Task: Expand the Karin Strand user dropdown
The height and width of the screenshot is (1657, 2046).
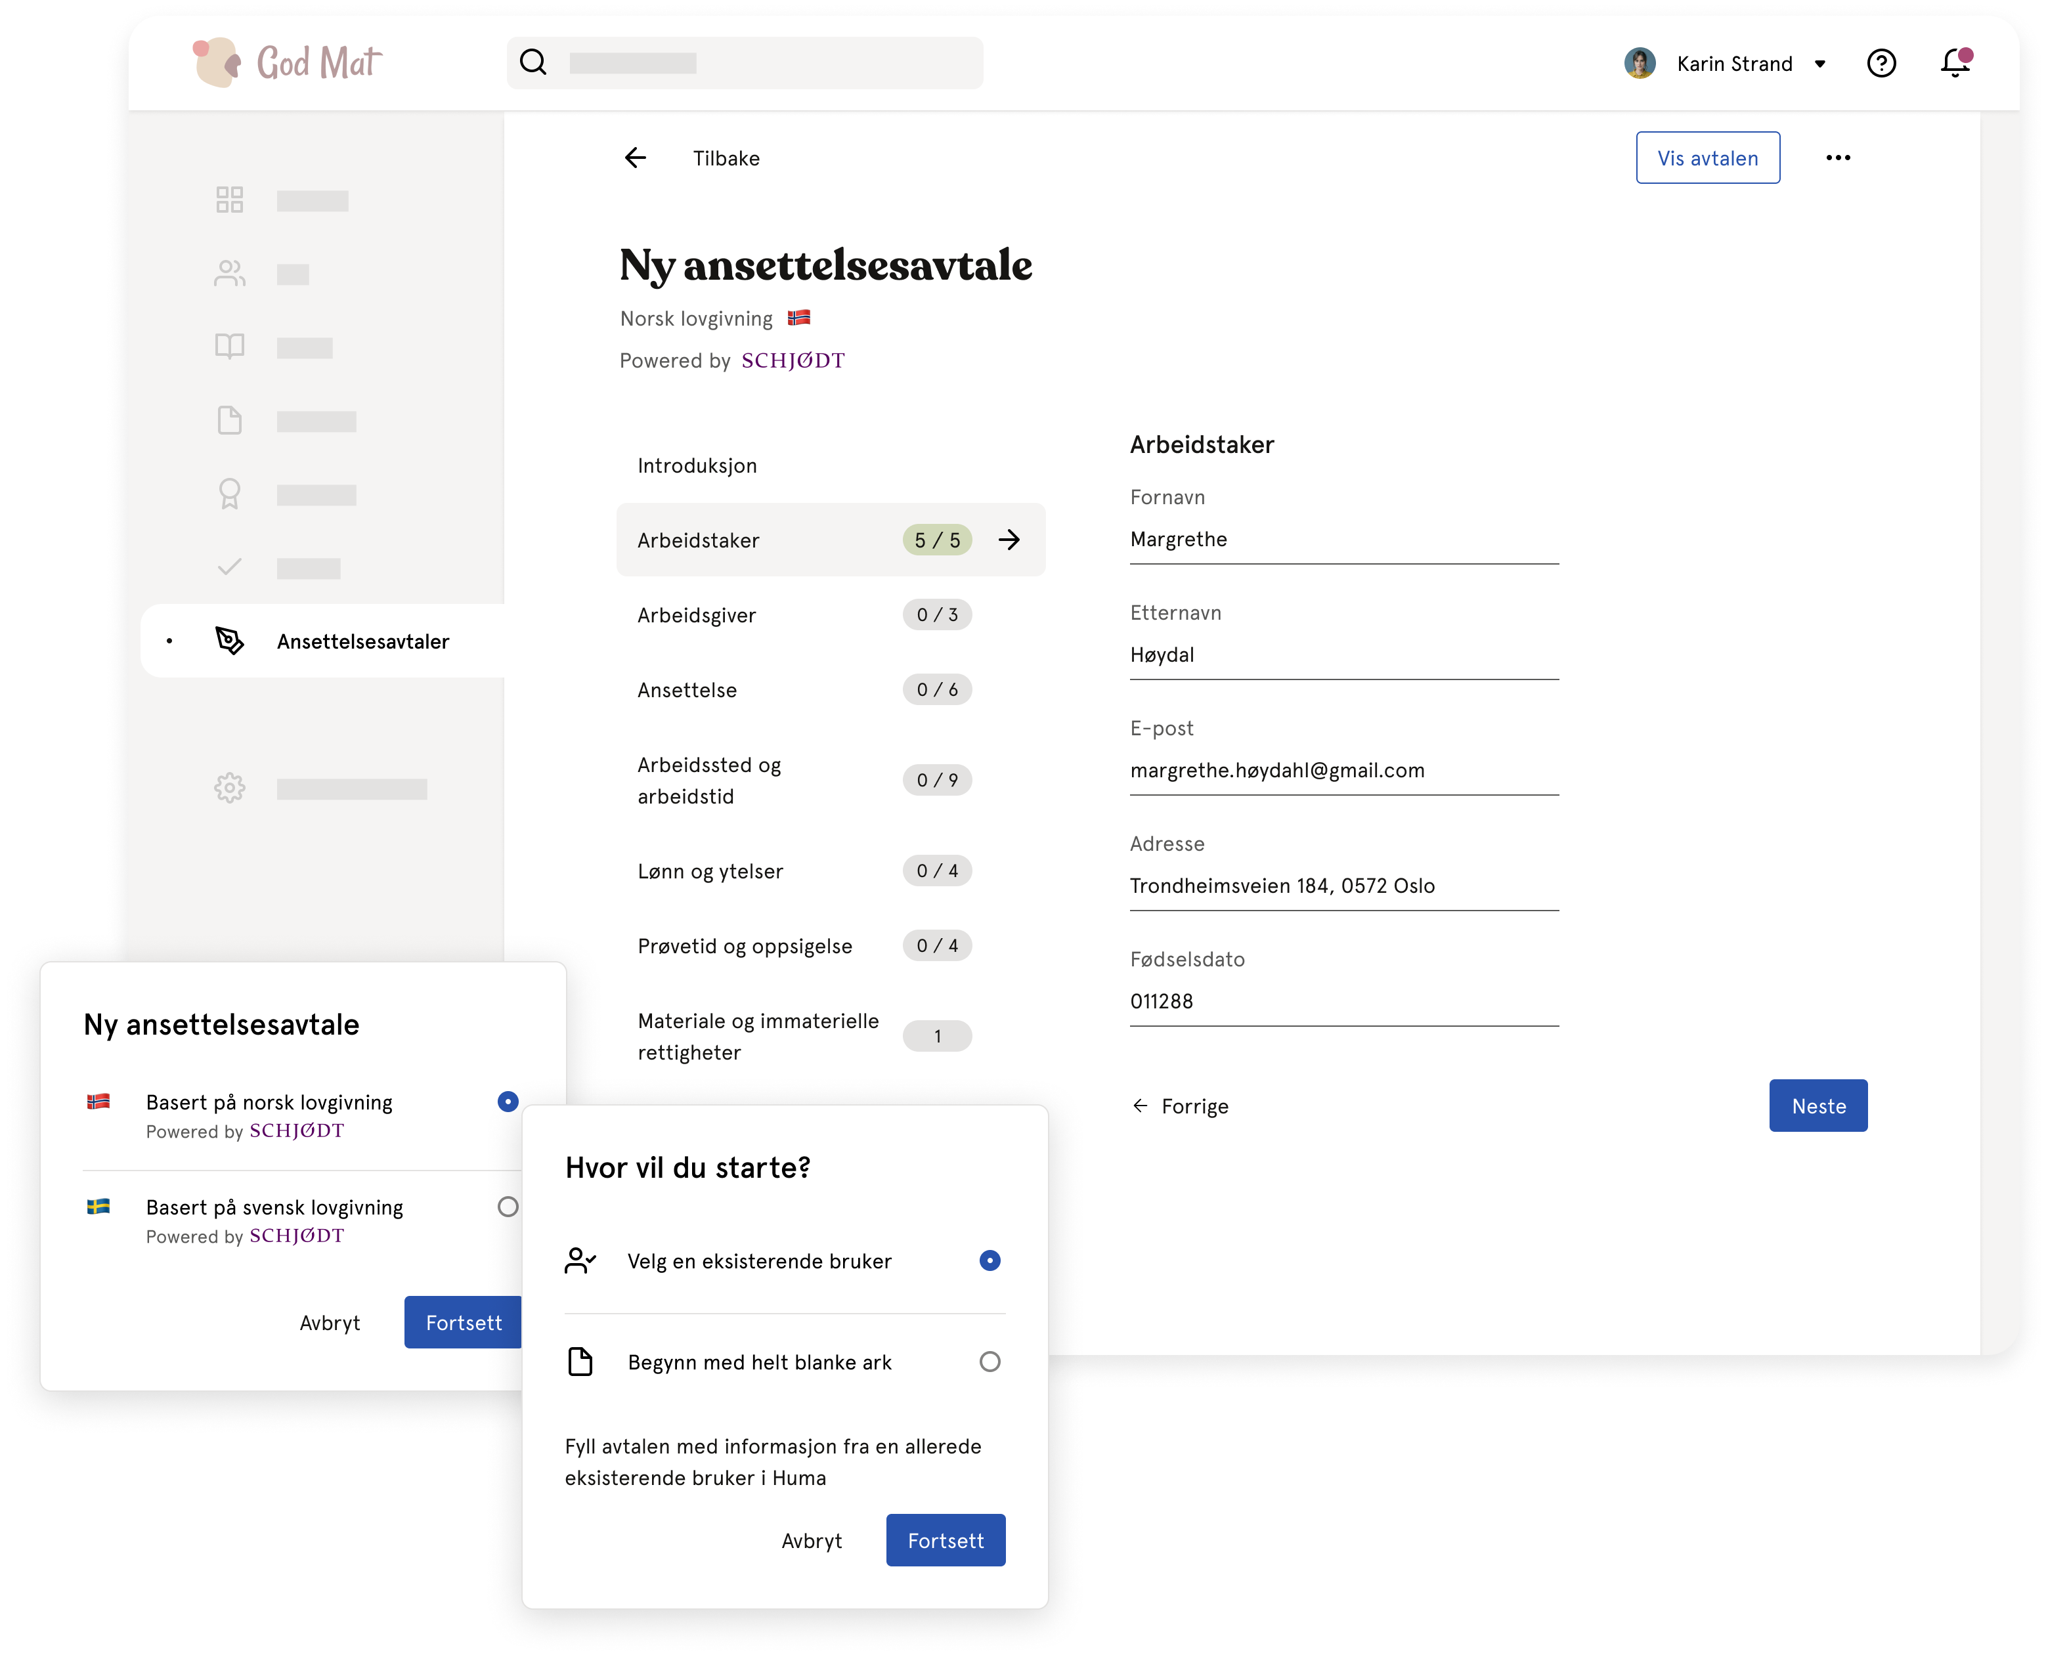Action: (1819, 64)
